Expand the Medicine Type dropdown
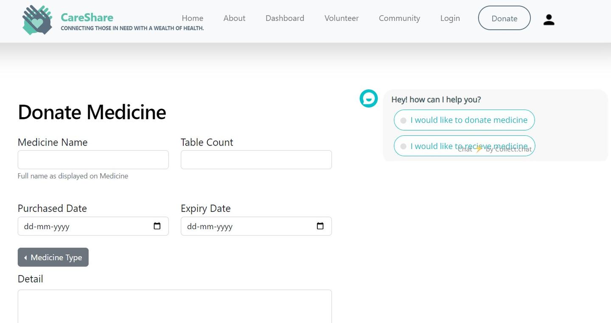 [x=53, y=257]
